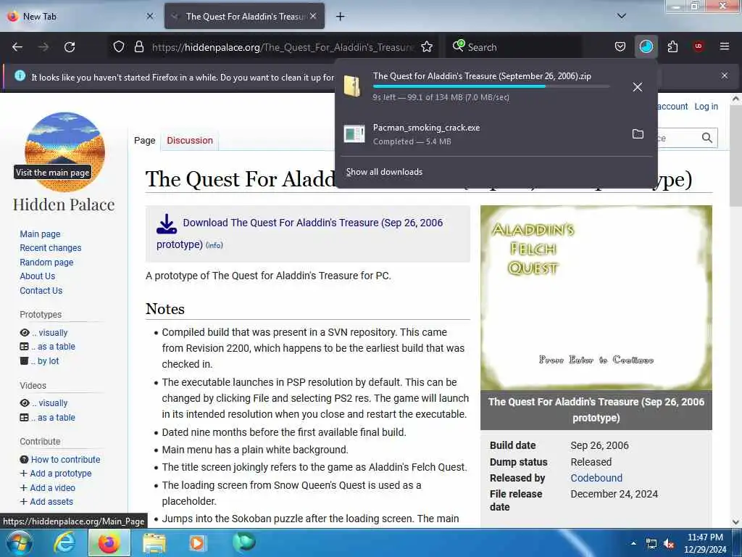Screen dimensions: 742x557
Task: Open the Save to Pocket icon
Action: pos(620,47)
